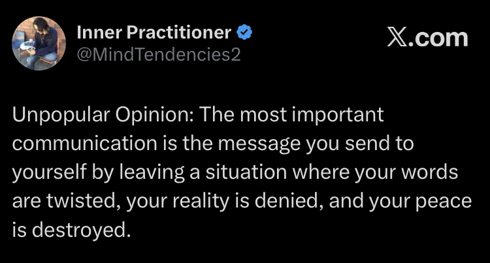The image size is (490, 263).
Task: Click the blue verified badge
Action: [x=245, y=32]
